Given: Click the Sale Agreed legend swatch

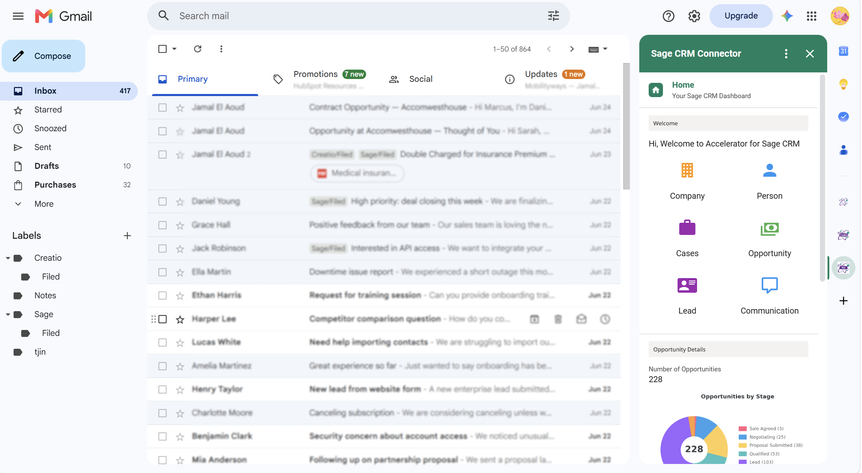Looking at the screenshot, I should tap(742, 429).
